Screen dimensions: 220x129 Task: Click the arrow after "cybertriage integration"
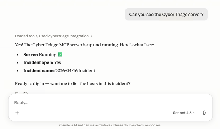pyautogui.click(x=92, y=36)
